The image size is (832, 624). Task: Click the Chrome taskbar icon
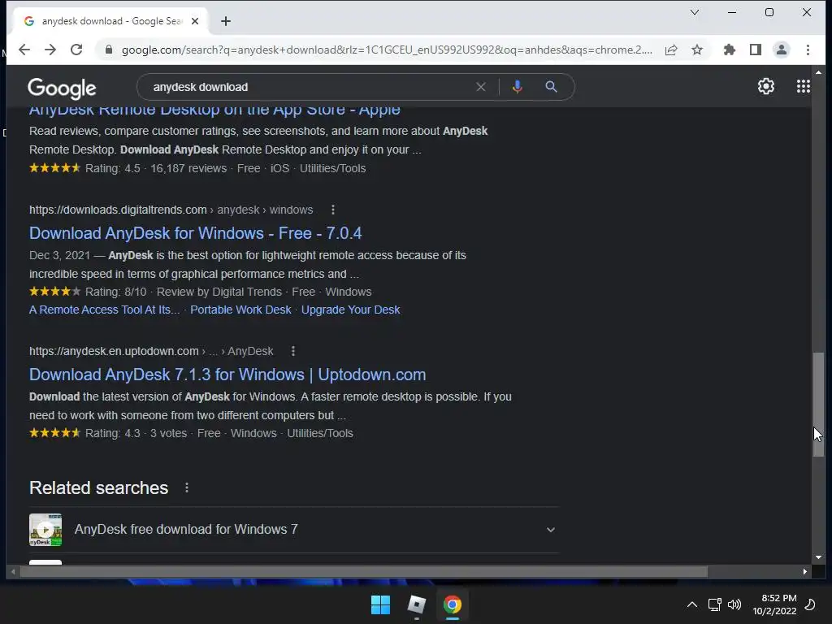pyautogui.click(x=453, y=604)
